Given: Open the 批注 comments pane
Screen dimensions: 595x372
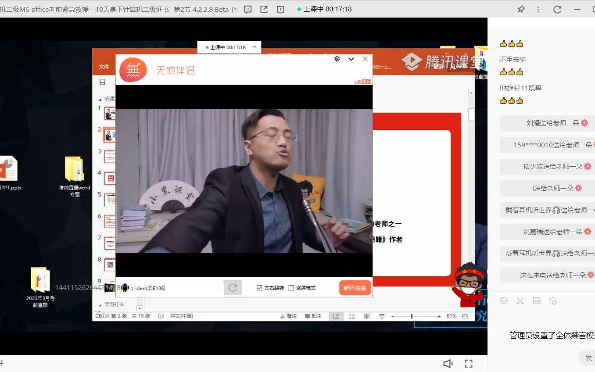Looking at the screenshot, I should [313, 316].
